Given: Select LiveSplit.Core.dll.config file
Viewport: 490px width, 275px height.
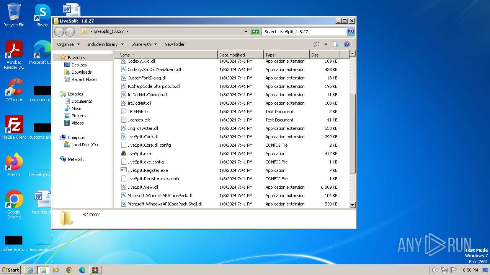Looking at the screenshot, I should pyautogui.click(x=149, y=145).
